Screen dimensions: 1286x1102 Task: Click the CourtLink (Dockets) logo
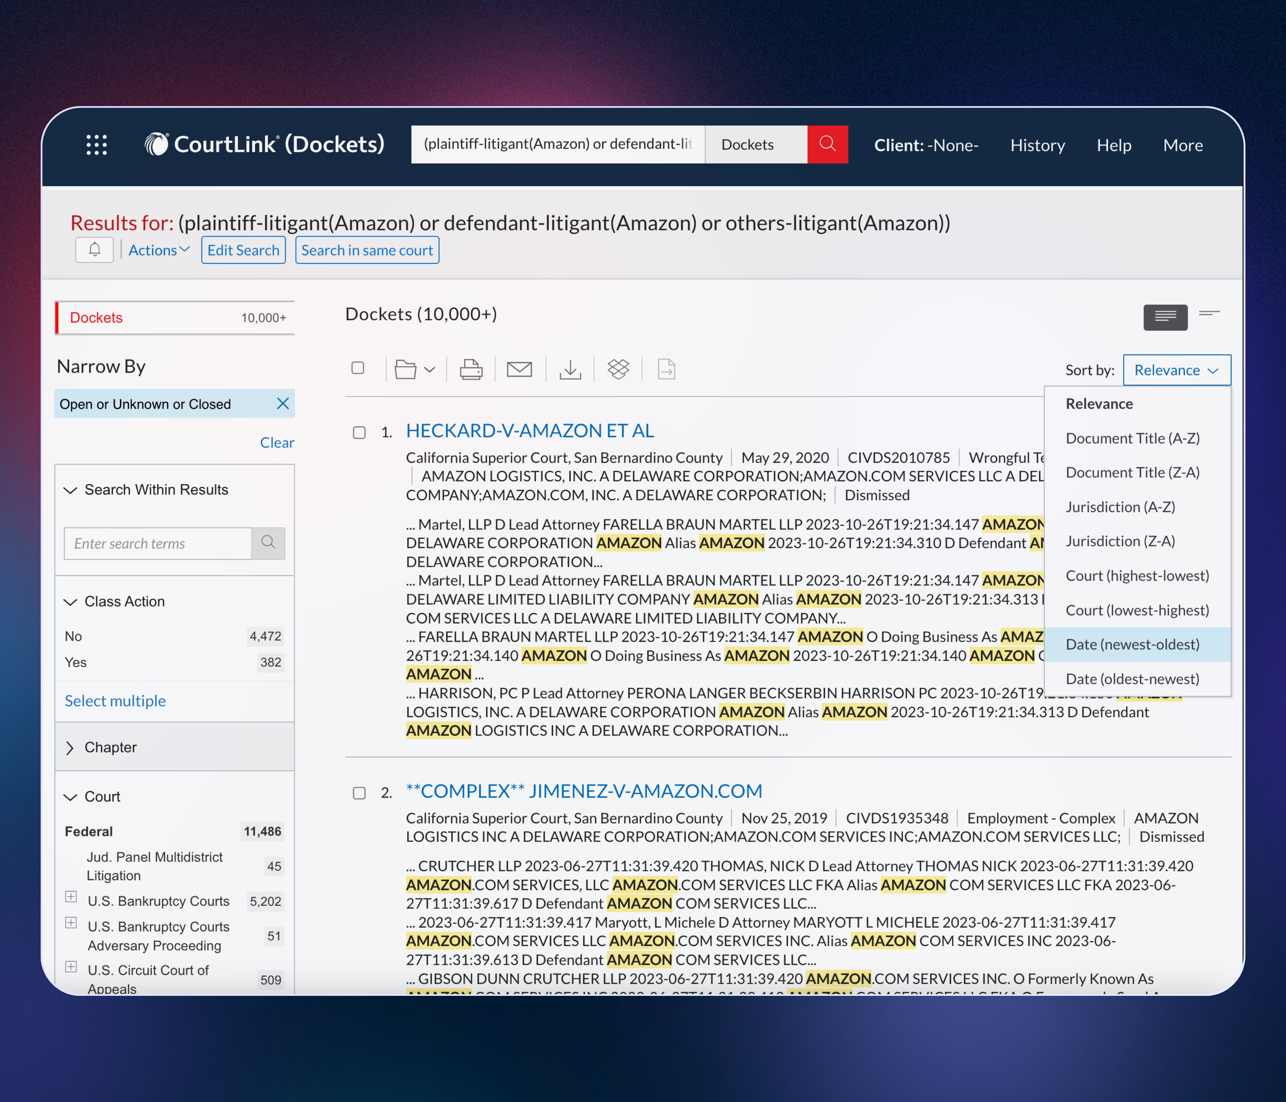pos(265,144)
